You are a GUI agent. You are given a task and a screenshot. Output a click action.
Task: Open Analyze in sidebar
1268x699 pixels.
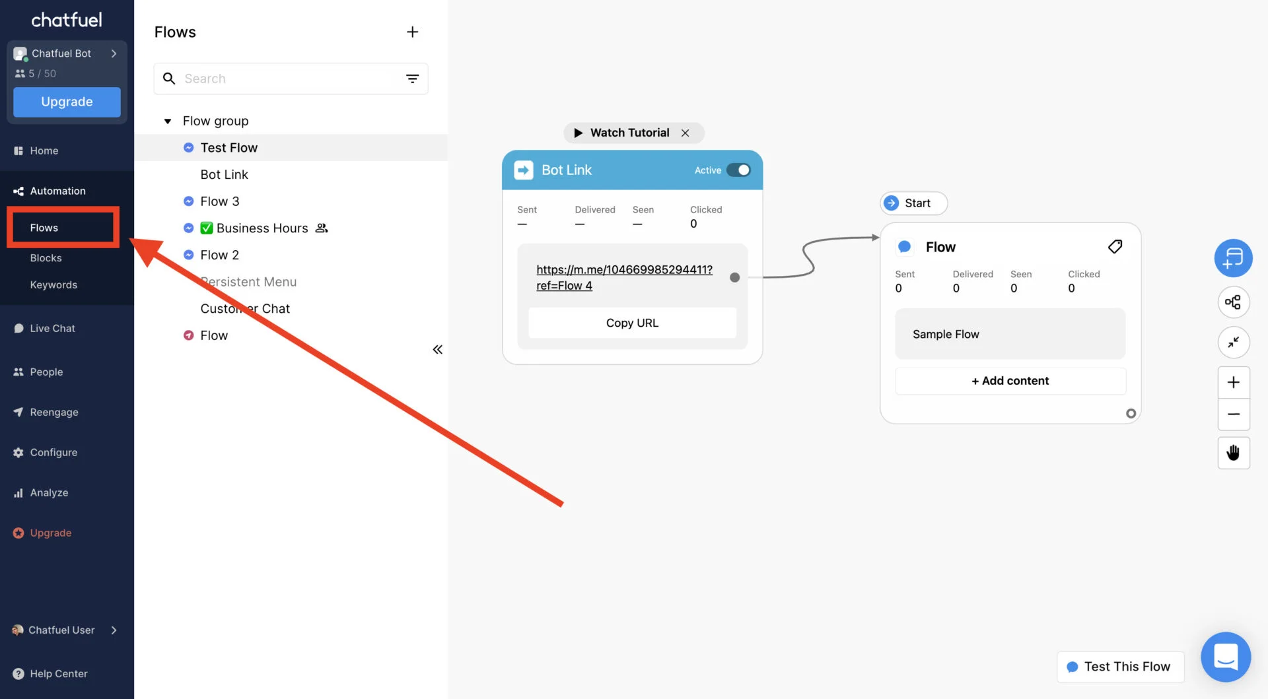pos(49,493)
